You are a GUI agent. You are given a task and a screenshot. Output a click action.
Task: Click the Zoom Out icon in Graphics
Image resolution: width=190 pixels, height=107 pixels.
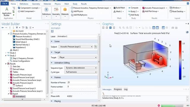click(123, 28)
